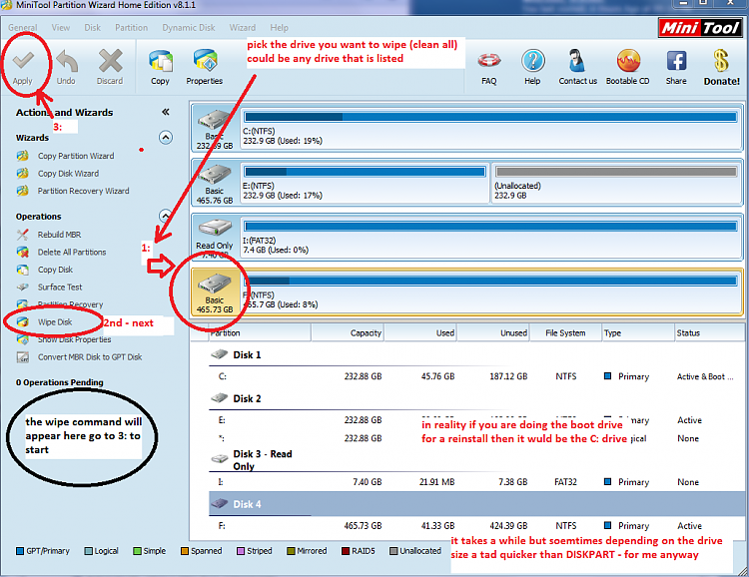The width and height of the screenshot is (749, 577).
Task: Click the Donate dollar icon
Action: 721,67
